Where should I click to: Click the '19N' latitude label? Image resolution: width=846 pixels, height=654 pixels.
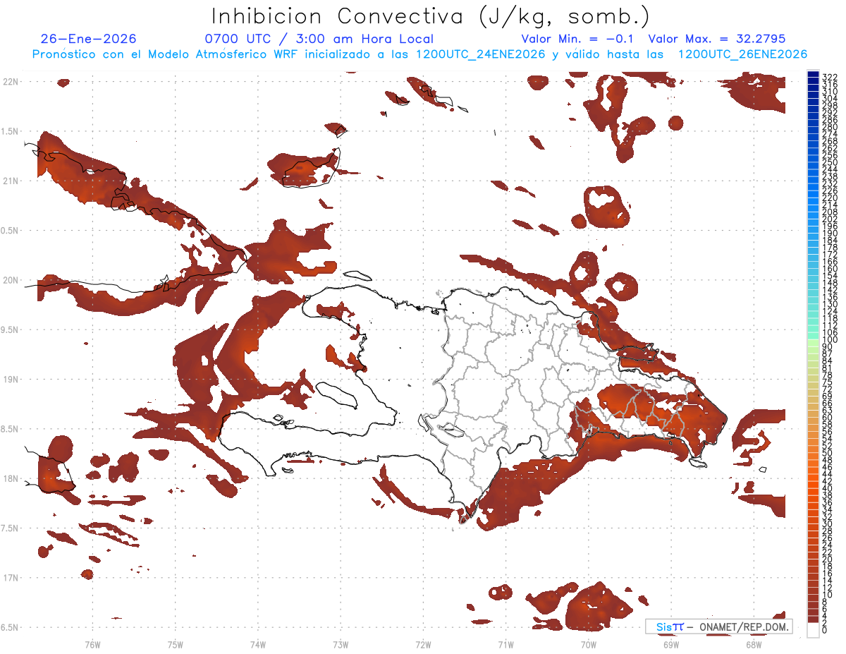(x=10, y=379)
